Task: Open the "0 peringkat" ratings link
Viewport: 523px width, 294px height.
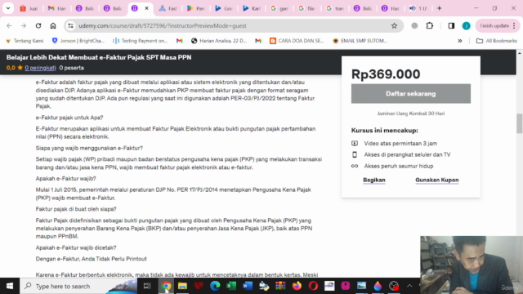Action: pyautogui.click(x=40, y=68)
